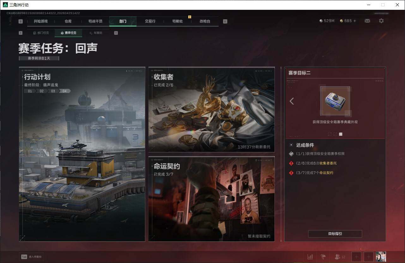The image size is (405, 263).
Task: Open the 交易行 menu item
Action: (x=150, y=21)
